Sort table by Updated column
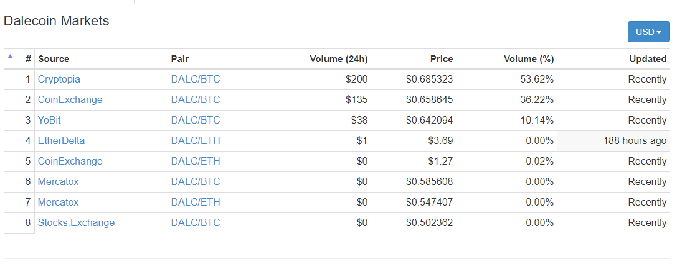This screenshot has width=700, height=264. 648,59
